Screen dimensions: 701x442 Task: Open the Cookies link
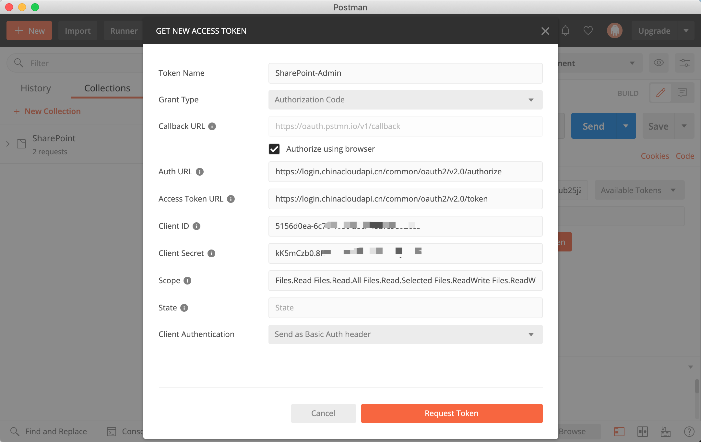[655, 156]
